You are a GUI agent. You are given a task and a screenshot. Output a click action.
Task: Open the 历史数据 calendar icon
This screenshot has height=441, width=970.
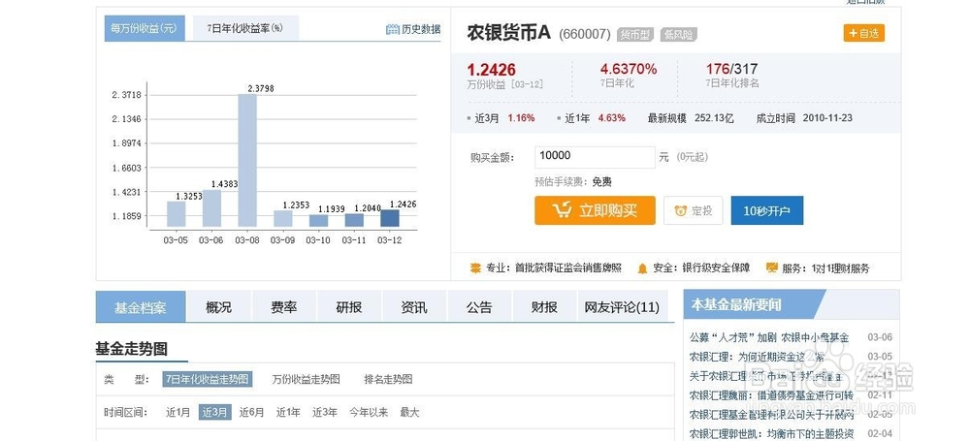point(392,29)
